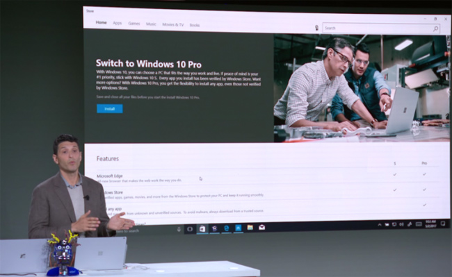Click the Pro column header

pos(424,163)
